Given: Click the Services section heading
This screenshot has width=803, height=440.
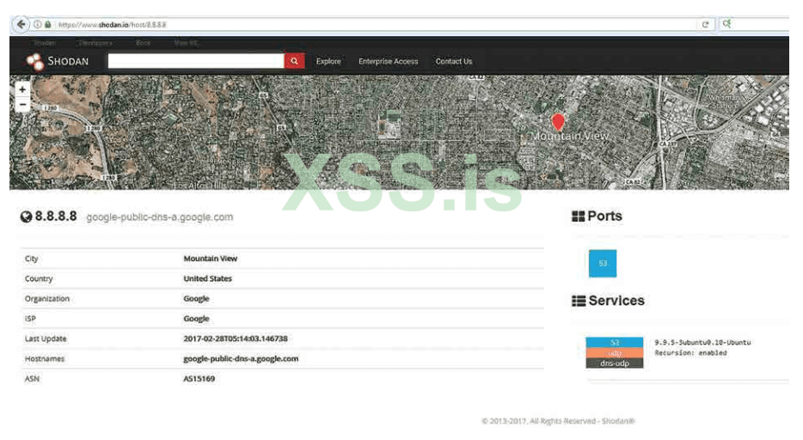Looking at the screenshot, I should click(616, 300).
